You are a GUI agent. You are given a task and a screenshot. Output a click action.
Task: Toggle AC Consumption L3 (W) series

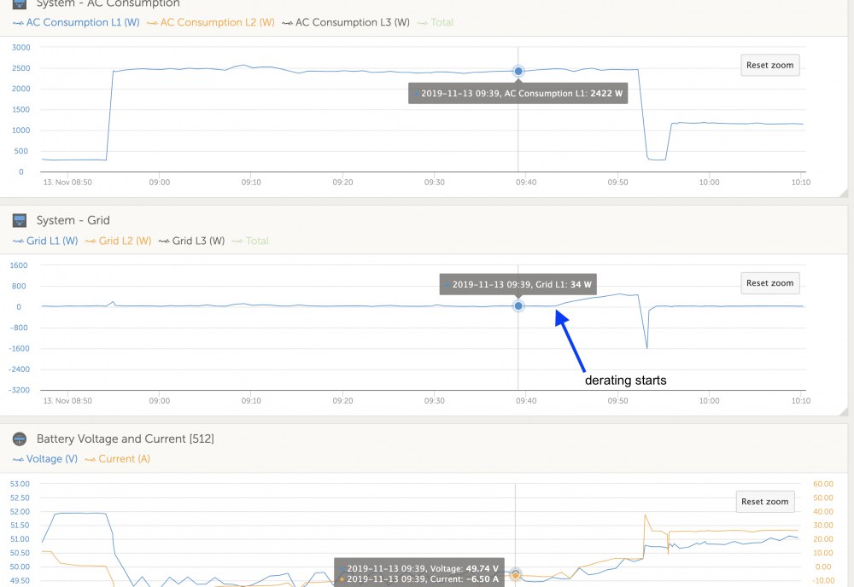(346, 22)
